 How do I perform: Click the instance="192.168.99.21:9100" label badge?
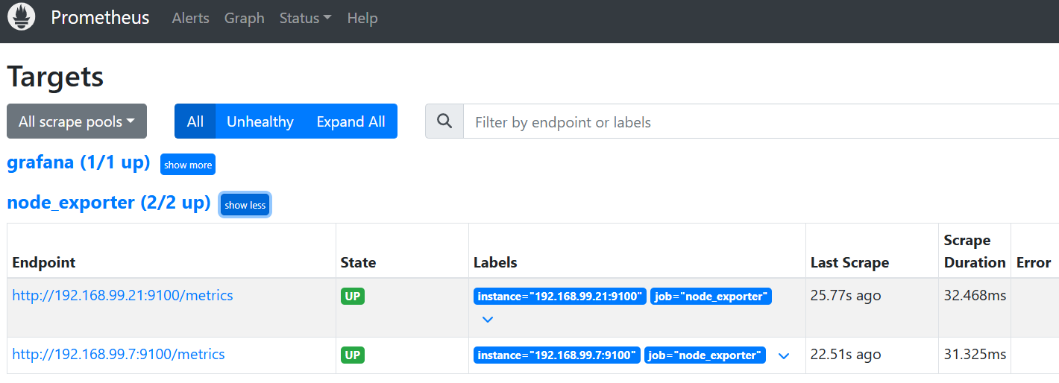[560, 297]
